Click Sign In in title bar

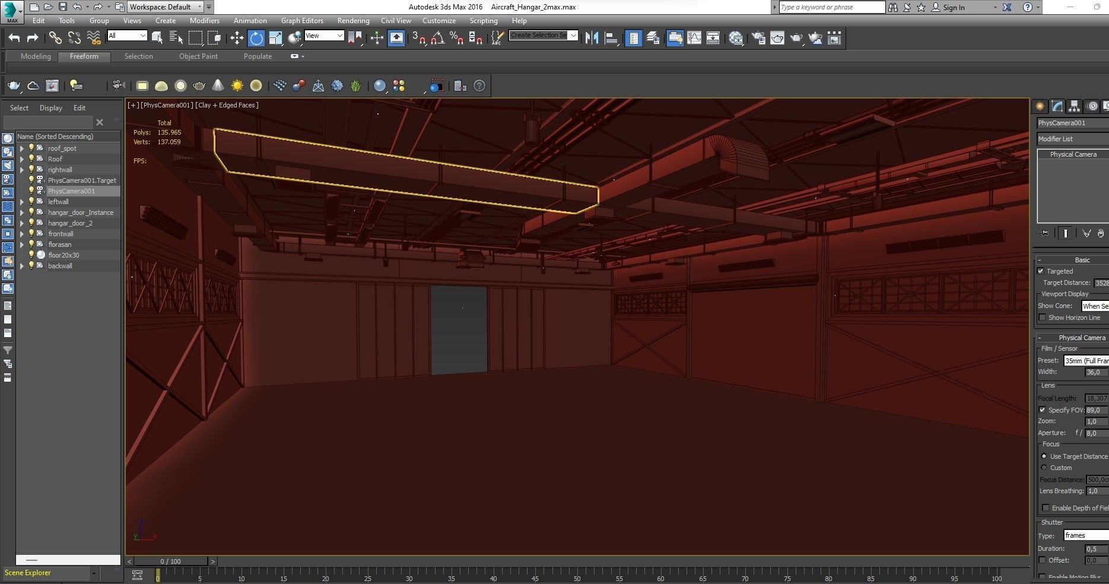pos(954,7)
